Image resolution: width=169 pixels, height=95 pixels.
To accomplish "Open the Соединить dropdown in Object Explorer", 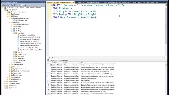I will pos(6,5).
